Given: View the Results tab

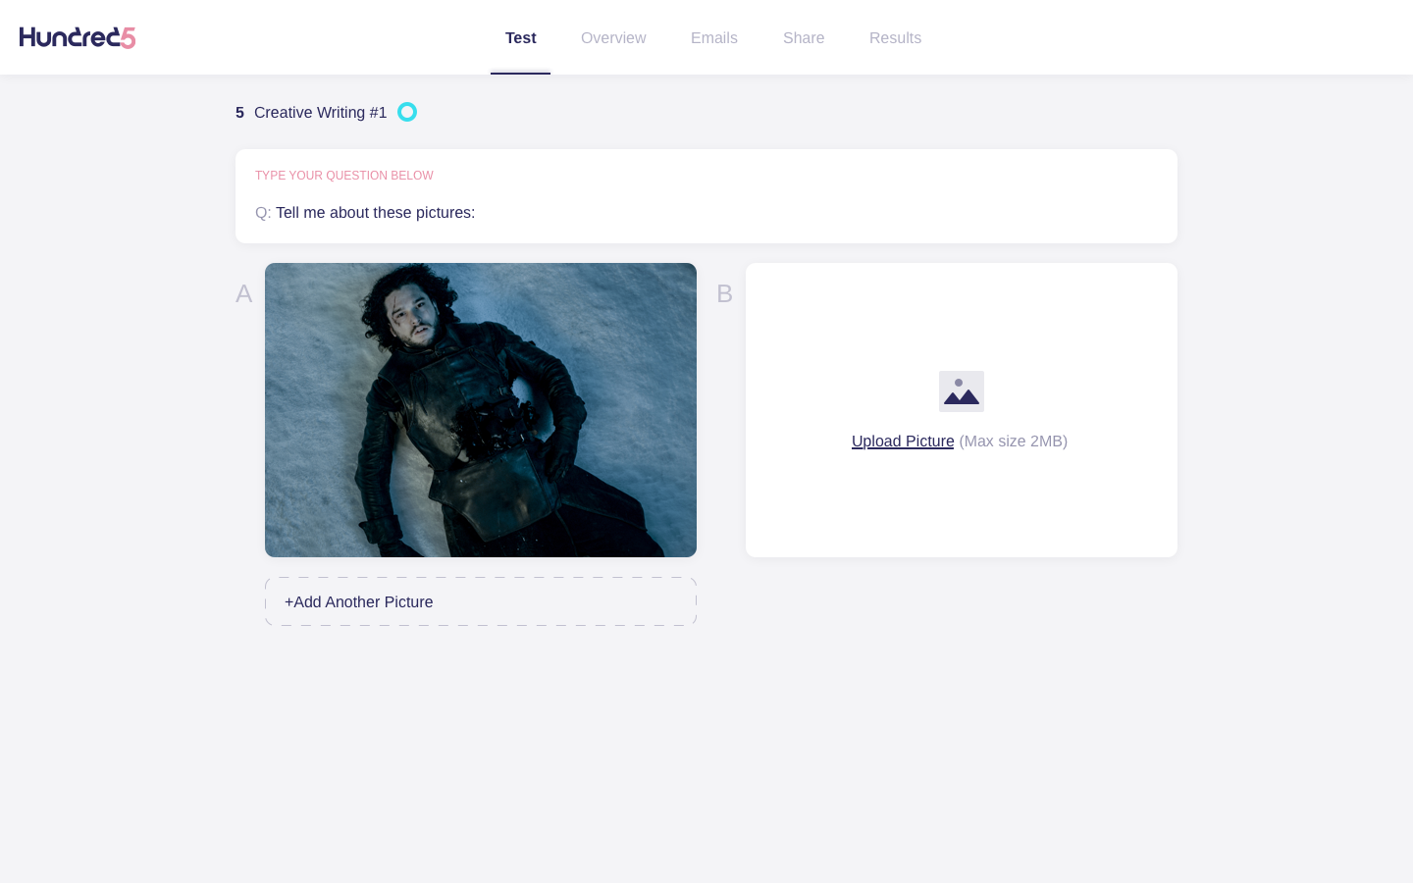Looking at the screenshot, I should [895, 38].
